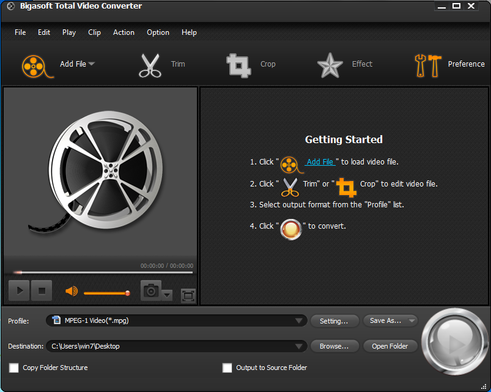Click the window resize grip corner
491x392 pixels.
(x=484, y=386)
